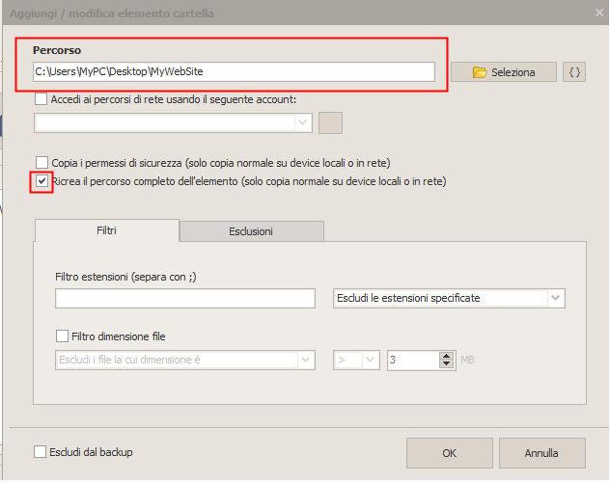The height and width of the screenshot is (483, 610).
Task: Increase file size with spinner up arrow
Action: 447,356
